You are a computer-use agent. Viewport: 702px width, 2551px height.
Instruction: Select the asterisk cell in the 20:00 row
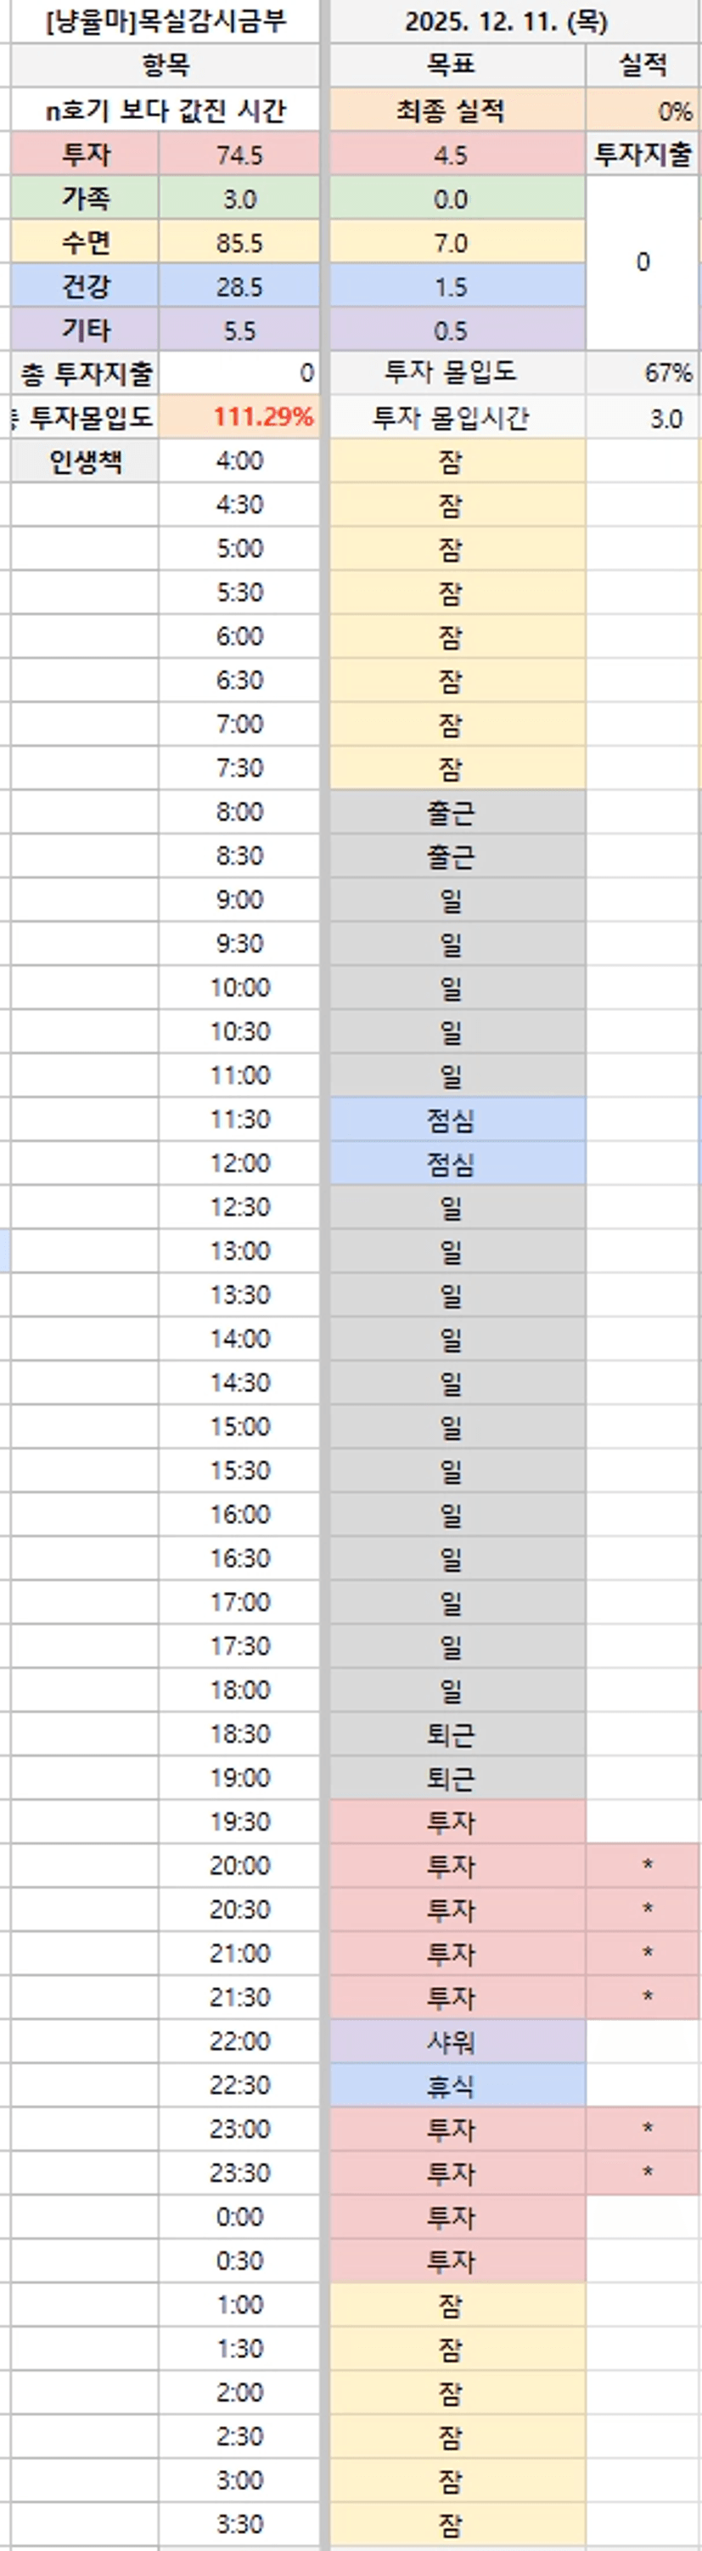click(x=647, y=1865)
